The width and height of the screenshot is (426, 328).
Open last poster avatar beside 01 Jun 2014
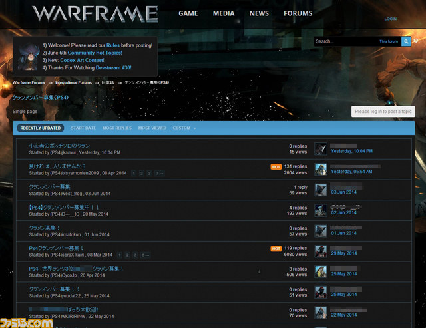coord(321,231)
